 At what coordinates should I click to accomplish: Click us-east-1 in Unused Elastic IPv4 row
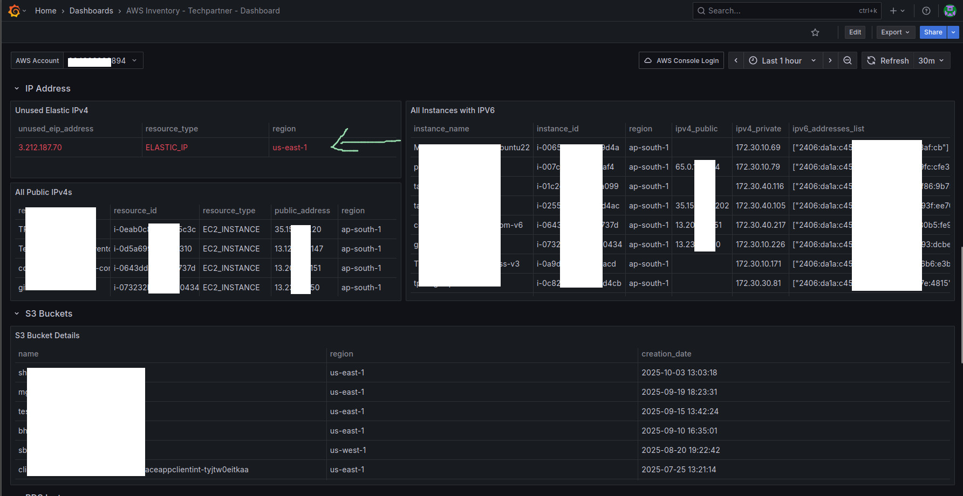(x=290, y=148)
